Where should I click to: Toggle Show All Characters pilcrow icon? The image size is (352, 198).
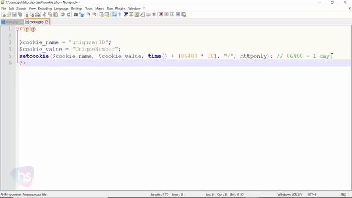click(120, 14)
